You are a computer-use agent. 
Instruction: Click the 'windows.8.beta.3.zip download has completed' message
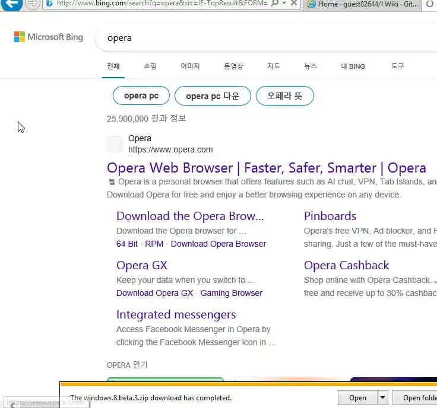pos(151,398)
